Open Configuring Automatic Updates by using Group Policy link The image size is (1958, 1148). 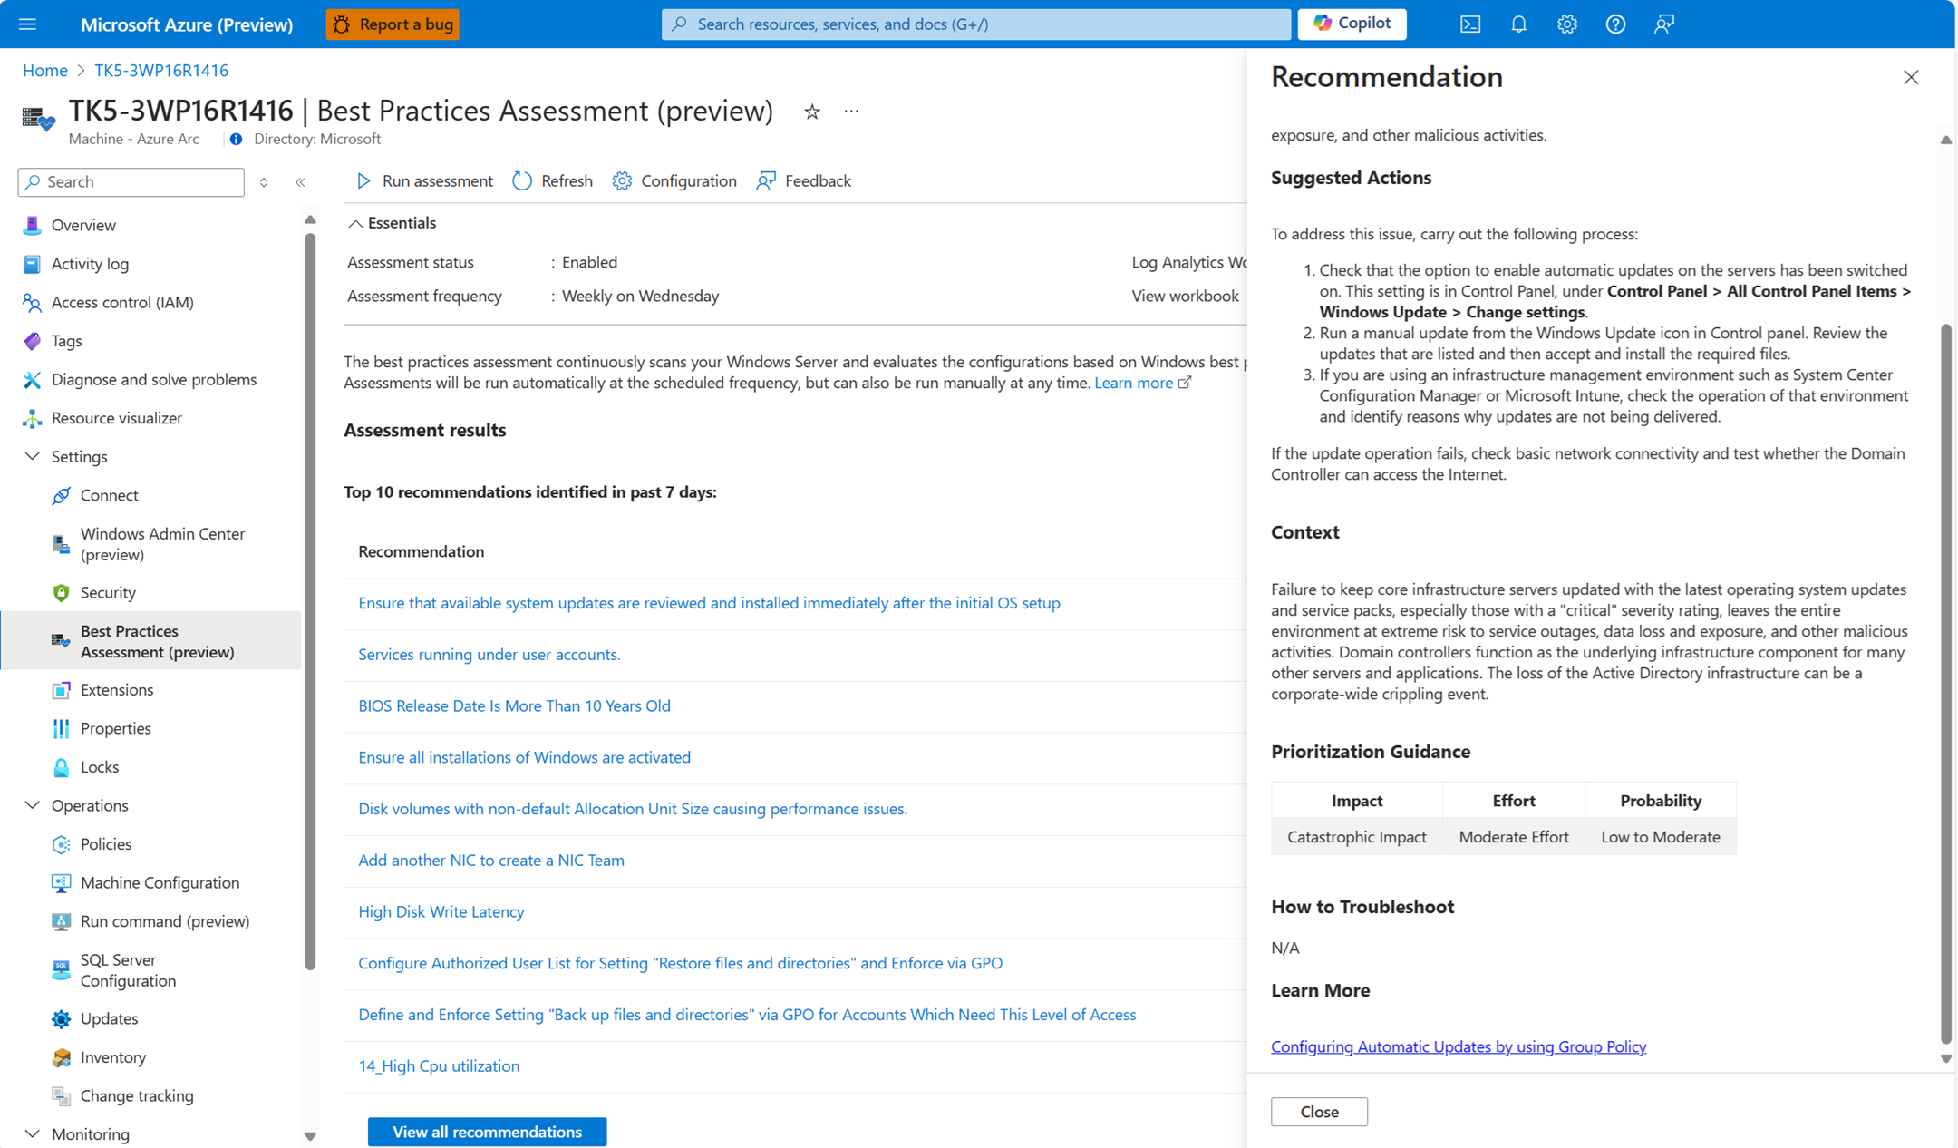point(1459,1046)
